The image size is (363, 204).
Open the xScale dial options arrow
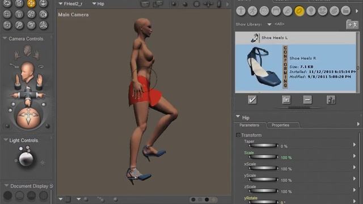coord(354,167)
